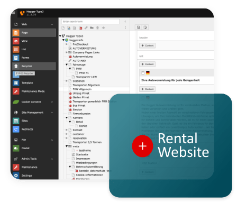Screen dimensions: 237x204
Task: Collapse the Web module group
Action: (x=52, y=24)
